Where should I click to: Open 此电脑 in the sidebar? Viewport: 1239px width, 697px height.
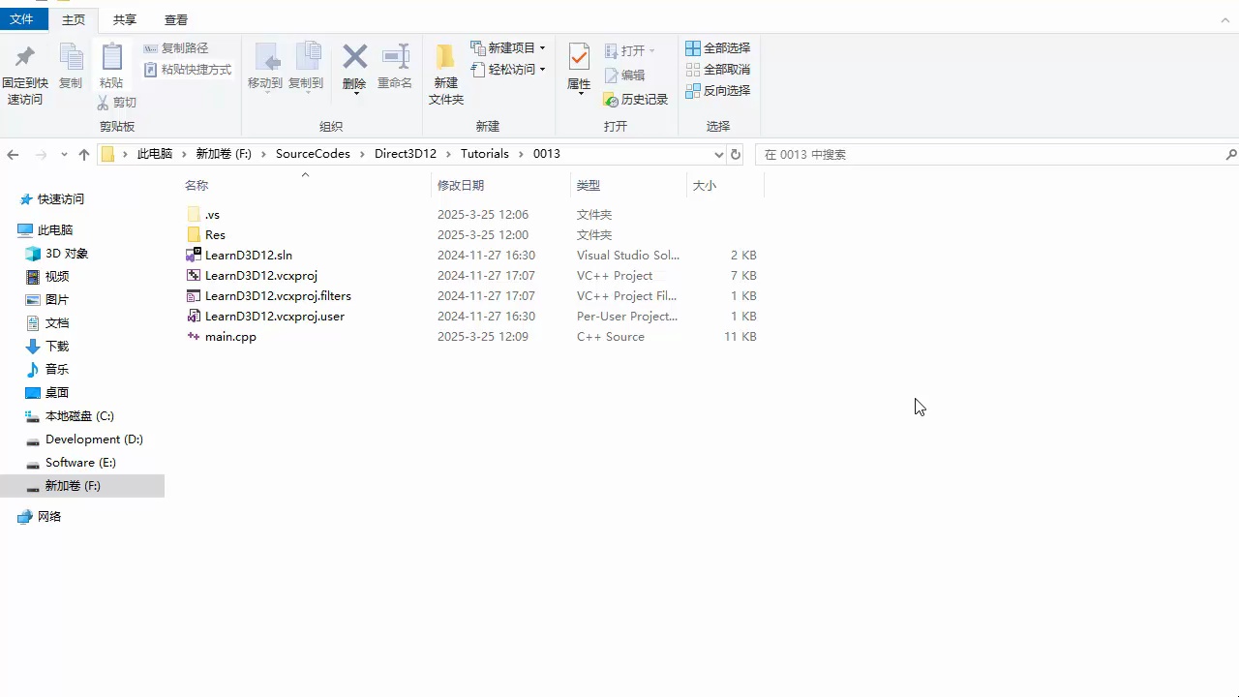click(x=55, y=229)
